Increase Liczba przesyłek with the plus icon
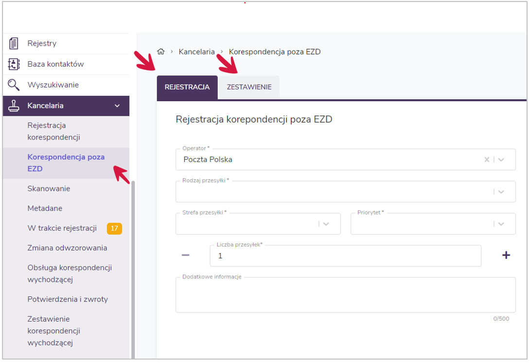Image resolution: width=531 pixels, height=363 pixels. [506, 254]
